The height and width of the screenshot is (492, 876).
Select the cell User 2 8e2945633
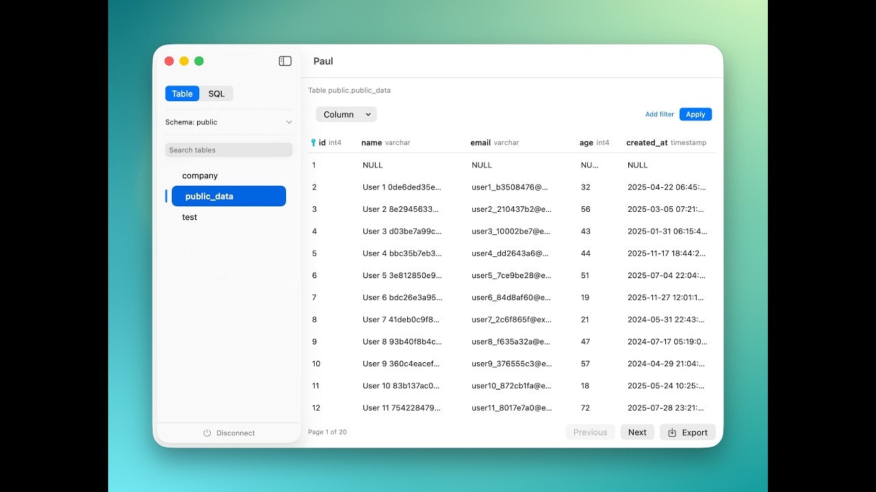pyautogui.click(x=401, y=209)
